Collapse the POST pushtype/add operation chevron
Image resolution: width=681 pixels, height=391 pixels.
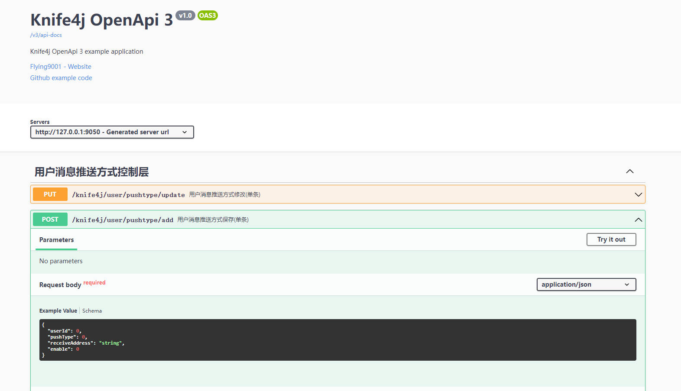point(638,220)
